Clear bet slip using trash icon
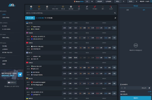 [121, 85]
